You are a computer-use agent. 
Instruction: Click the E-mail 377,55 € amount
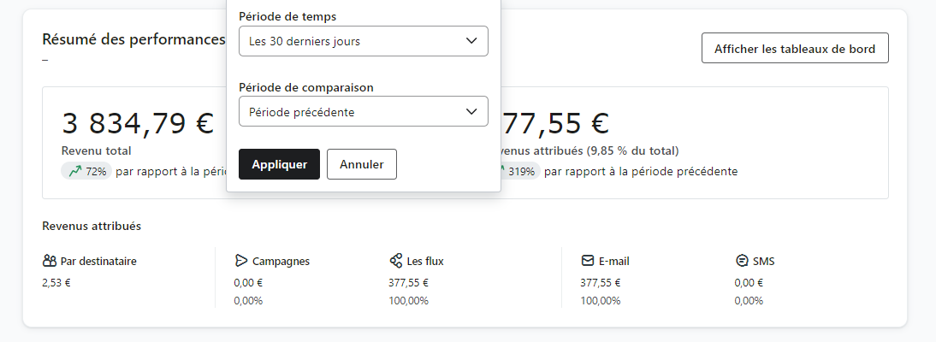600,283
